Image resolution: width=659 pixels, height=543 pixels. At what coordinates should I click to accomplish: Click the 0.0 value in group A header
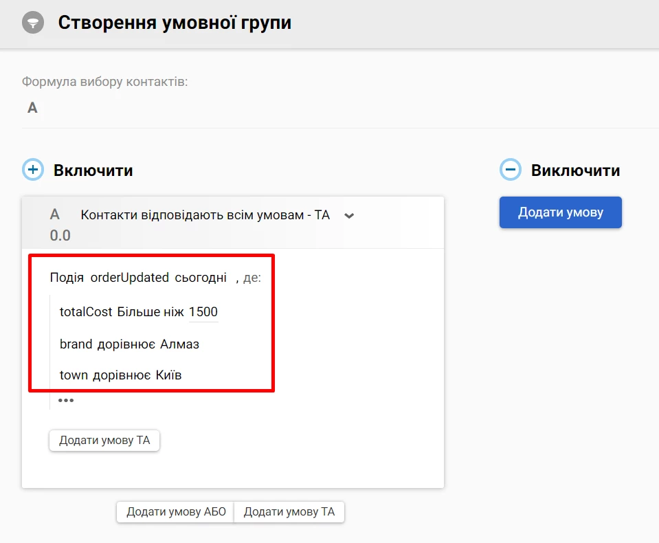60,235
